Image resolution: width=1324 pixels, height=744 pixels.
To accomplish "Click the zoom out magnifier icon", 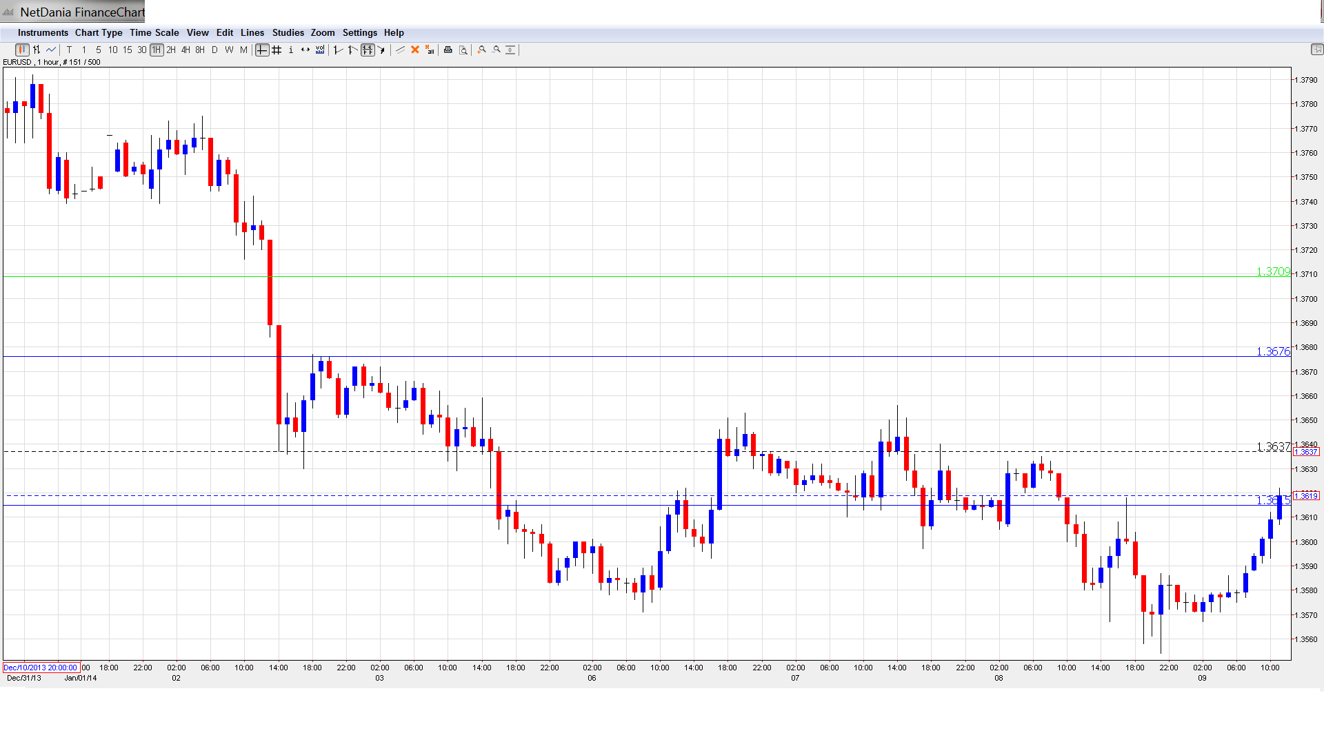I will (496, 50).
